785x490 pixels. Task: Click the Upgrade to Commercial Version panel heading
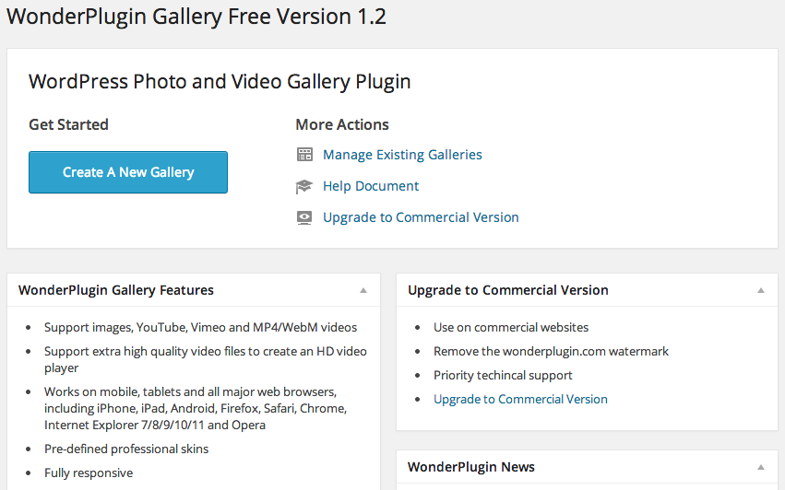[508, 290]
